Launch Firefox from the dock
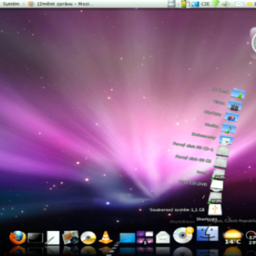This screenshot has height=256, width=256. (x=18, y=237)
